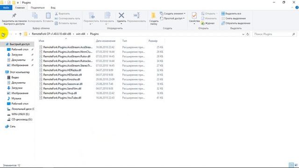Select RemoteFork.Plugins.AceStream.NnmClu file
The height and width of the screenshot is (168, 299).
[68, 52]
